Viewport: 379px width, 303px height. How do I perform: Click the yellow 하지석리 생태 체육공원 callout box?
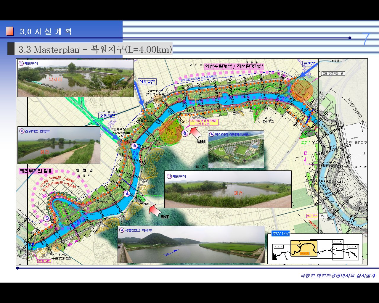pyautogui.click(x=204, y=122)
